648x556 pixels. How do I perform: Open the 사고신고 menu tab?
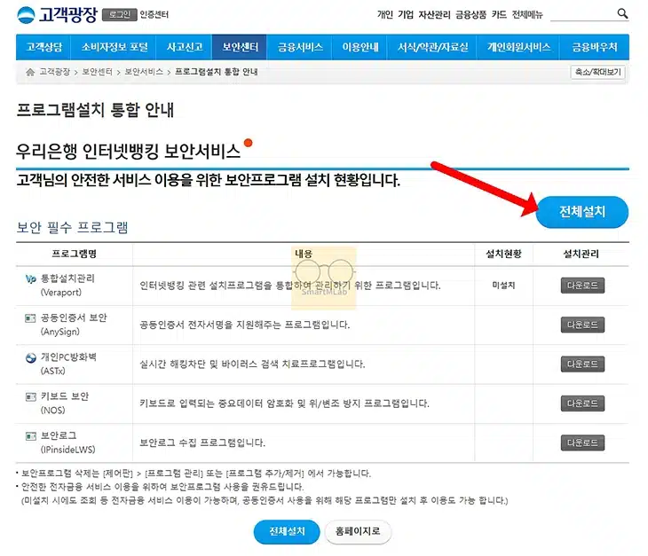tap(185, 47)
